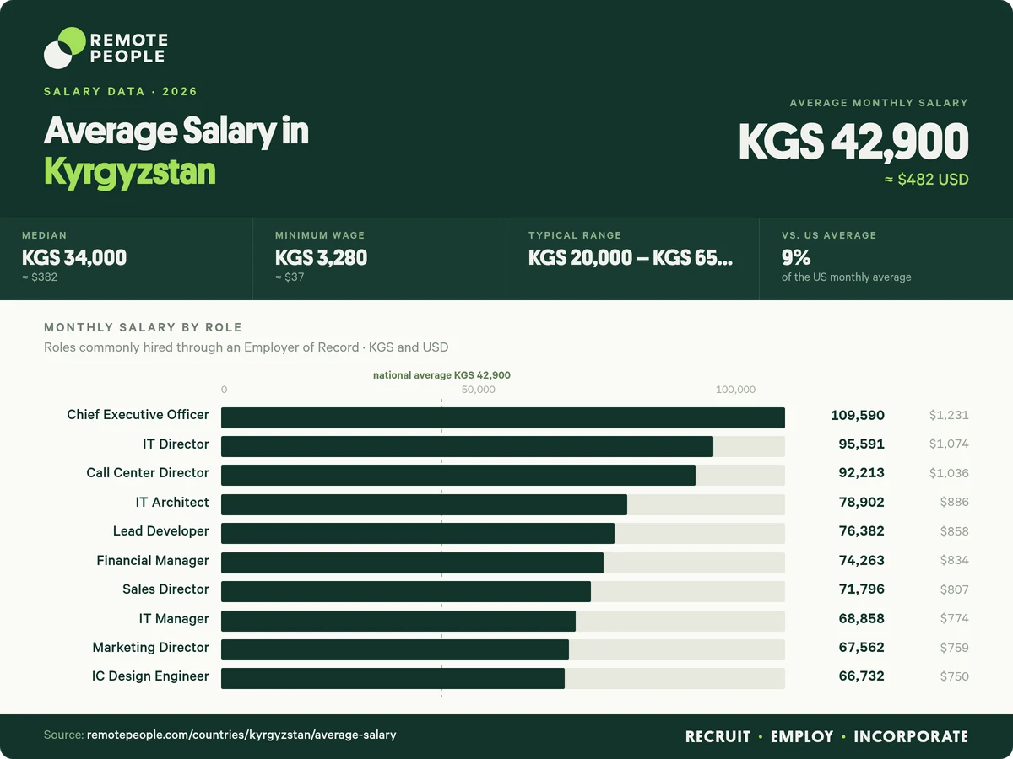Click the '$1,231' USD value

pyautogui.click(x=949, y=415)
